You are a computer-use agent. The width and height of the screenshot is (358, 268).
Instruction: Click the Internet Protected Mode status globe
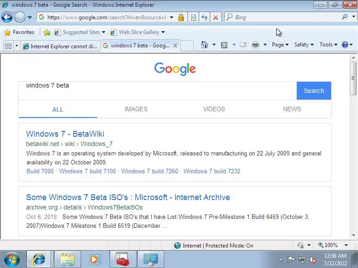click(177, 245)
